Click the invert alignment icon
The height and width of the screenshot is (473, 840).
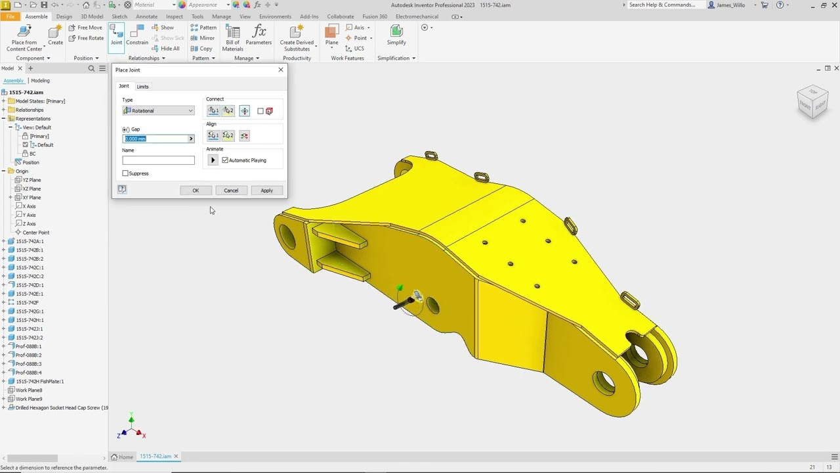244,136
